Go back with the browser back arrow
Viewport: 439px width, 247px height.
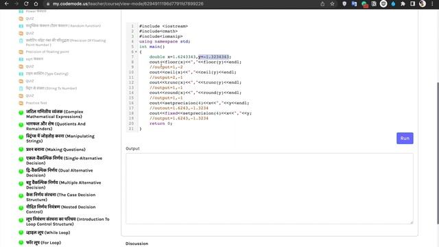pos(7,4)
